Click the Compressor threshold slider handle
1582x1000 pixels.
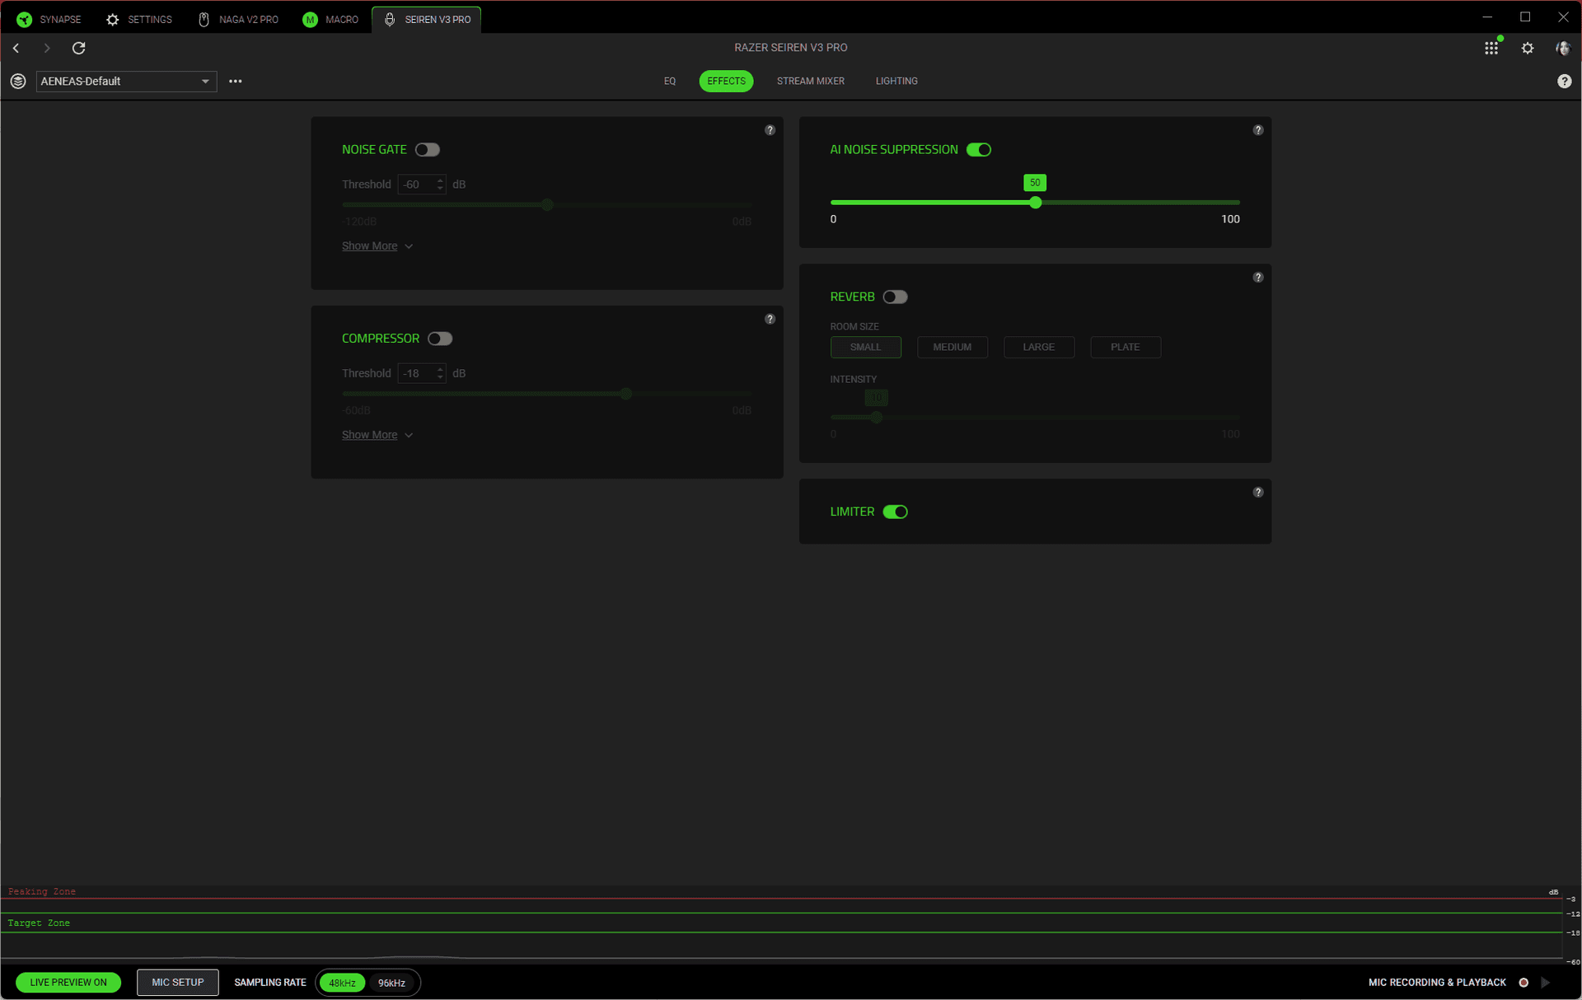pos(626,394)
